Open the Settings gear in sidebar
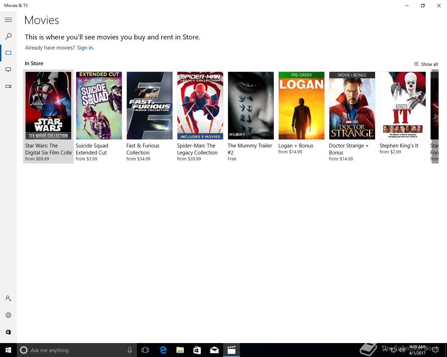This screenshot has width=447, height=357. [8, 315]
